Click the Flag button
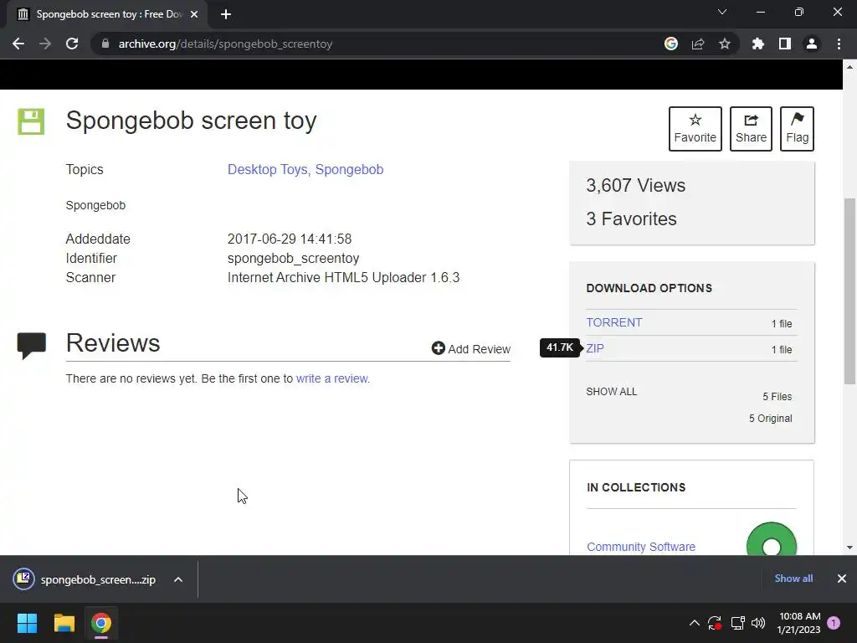The image size is (857, 643). (x=797, y=128)
